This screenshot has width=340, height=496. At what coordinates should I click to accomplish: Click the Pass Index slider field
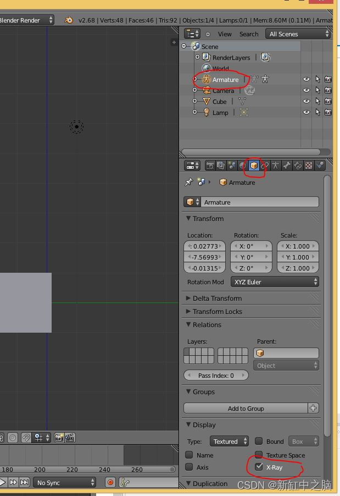(216, 376)
